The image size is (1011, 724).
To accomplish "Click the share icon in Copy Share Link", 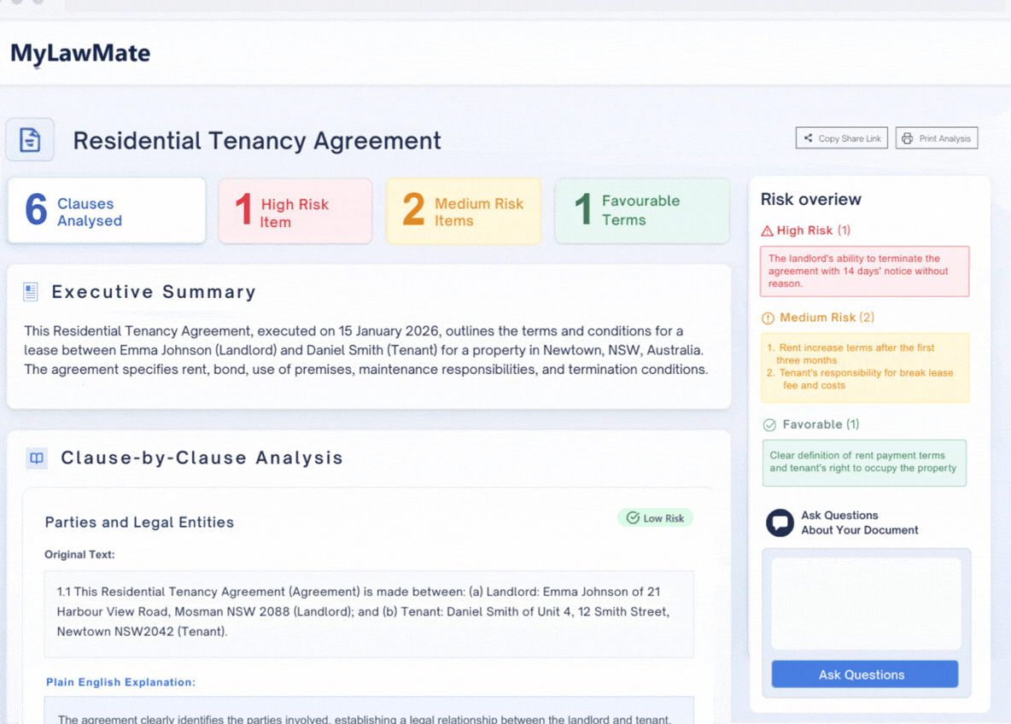I will coord(808,138).
